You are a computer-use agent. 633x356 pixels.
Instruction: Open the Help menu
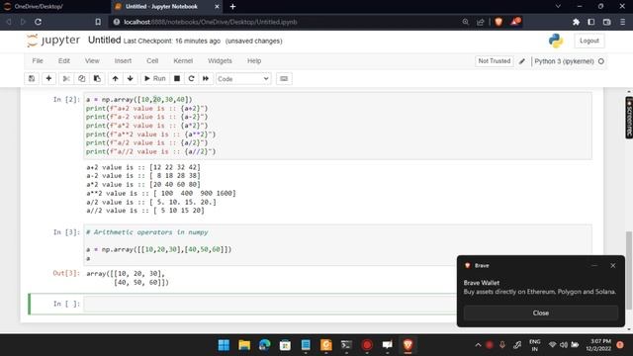pyautogui.click(x=254, y=61)
